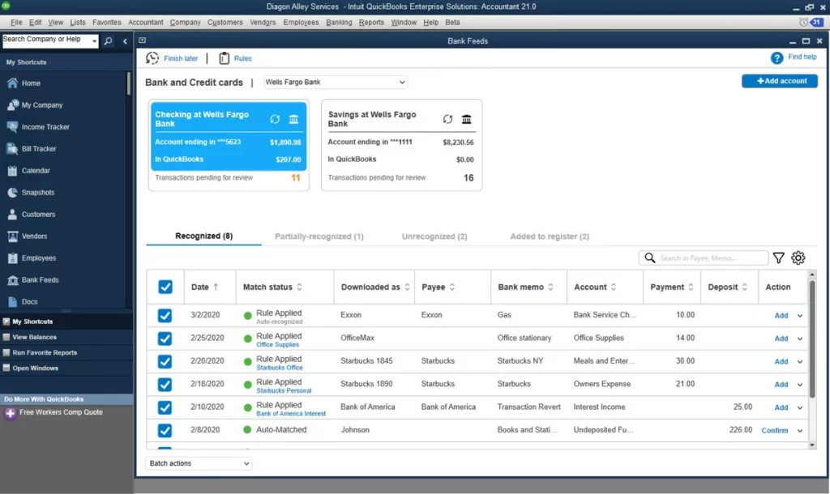Open the Batch actions dropdown
This screenshot has width=830, height=494.
tap(198, 462)
